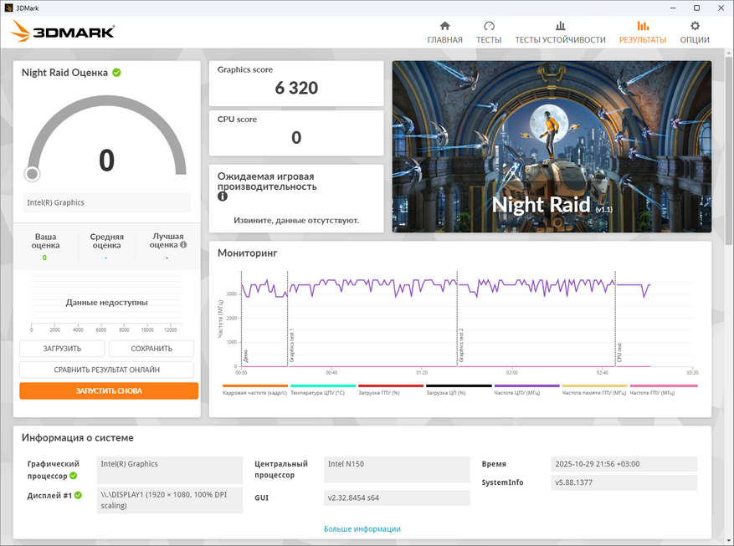734x546 pixels.
Task: Switch to the РЕЗУЛЬТАТЫ tab
Action: coord(642,33)
